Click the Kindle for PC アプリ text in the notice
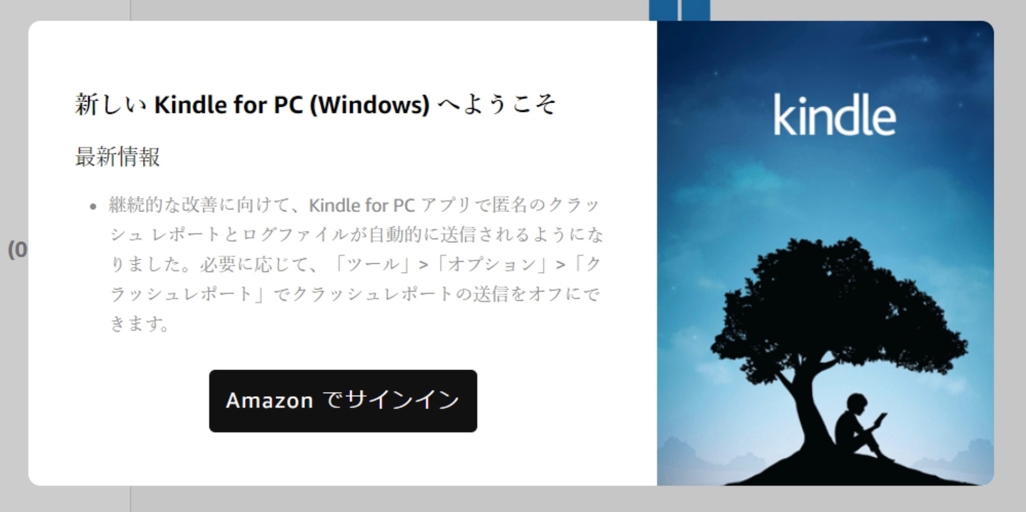The width and height of the screenshot is (1026, 512). [x=389, y=205]
